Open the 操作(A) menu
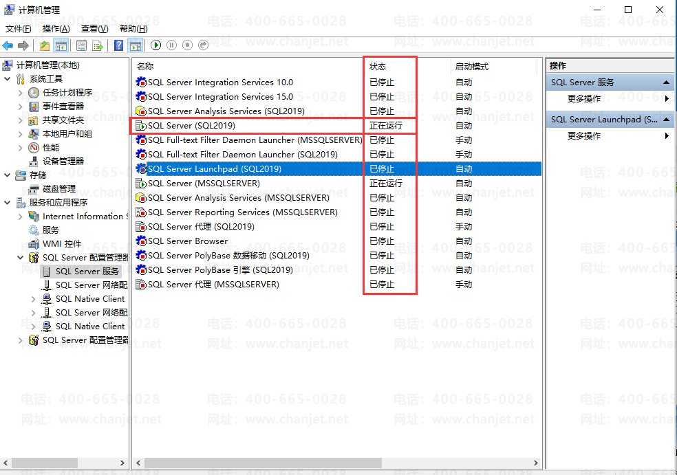677x475 pixels. (56, 29)
